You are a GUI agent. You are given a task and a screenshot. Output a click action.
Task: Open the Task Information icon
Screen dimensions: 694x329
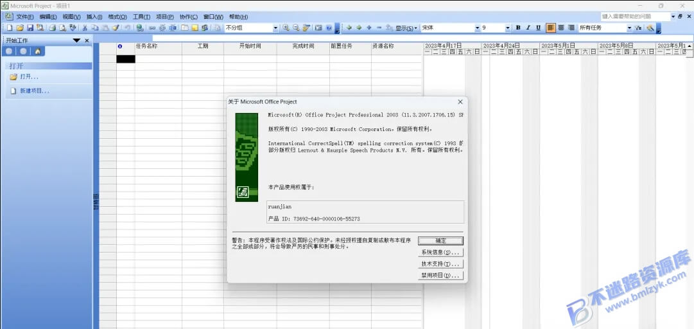[184, 28]
